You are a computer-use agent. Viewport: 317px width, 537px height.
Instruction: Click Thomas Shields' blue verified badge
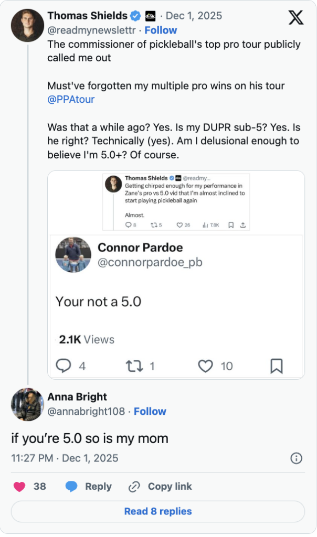pyautogui.click(x=135, y=16)
